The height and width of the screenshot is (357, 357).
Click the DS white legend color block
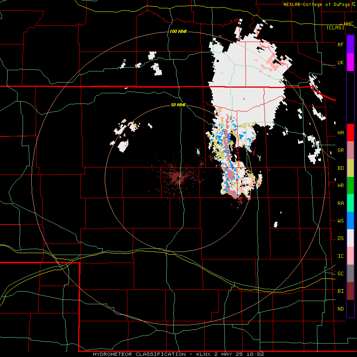pyautogui.click(x=350, y=238)
